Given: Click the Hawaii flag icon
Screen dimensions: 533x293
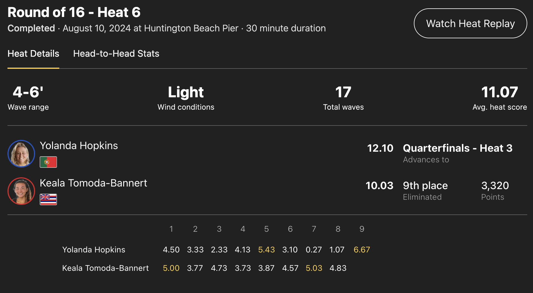Looking at the screenshot, I should click(x=48, y=199).
